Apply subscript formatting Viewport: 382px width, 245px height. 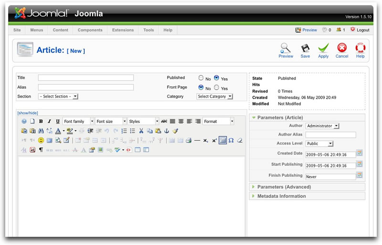206,141
